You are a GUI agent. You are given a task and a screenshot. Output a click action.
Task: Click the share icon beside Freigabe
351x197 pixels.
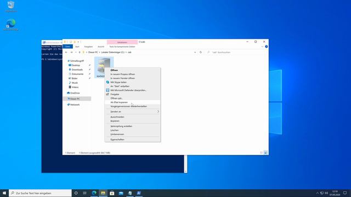point(107,94)
